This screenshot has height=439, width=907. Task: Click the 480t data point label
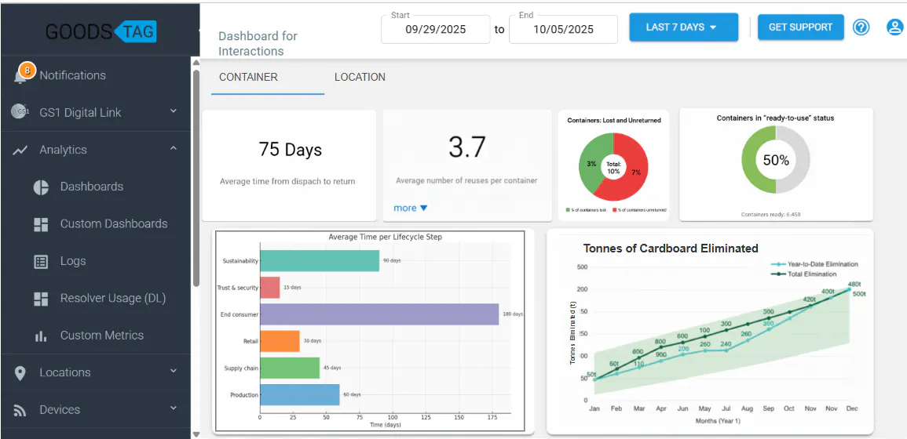855,285
